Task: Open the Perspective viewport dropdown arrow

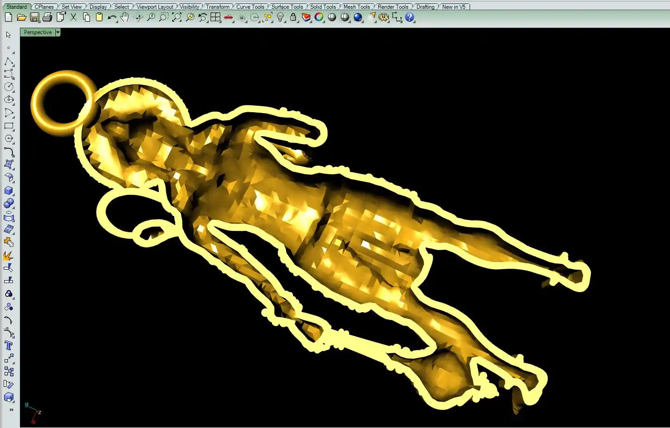Action: point(58,32)
